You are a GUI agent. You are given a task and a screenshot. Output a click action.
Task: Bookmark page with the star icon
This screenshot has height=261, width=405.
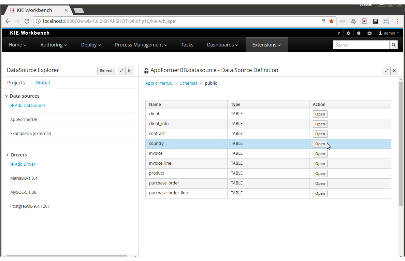[x=331, y=21]
